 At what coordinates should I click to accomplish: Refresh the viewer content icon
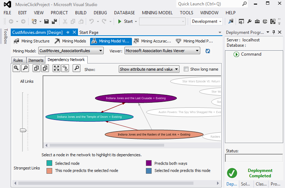pyautogui.click(x=207, y=51)
